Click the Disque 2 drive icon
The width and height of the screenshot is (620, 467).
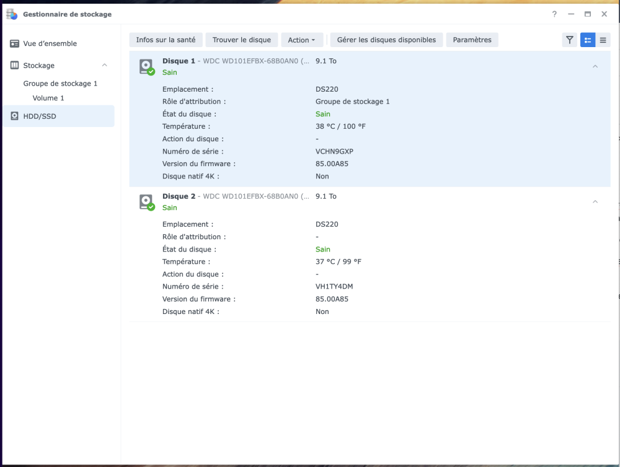coord(146,202)
